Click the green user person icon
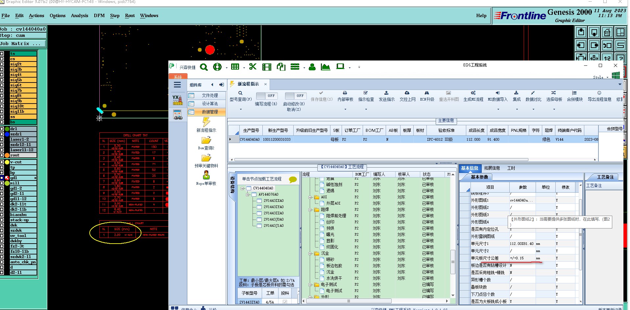Image resolution: width=630 pixels, height=310 pixels. tap(312, 67)
